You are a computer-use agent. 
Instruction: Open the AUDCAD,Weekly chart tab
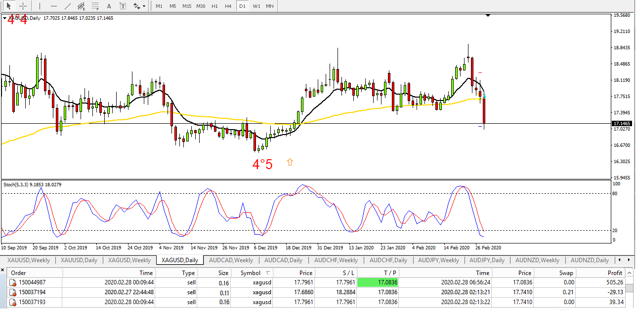231,260
